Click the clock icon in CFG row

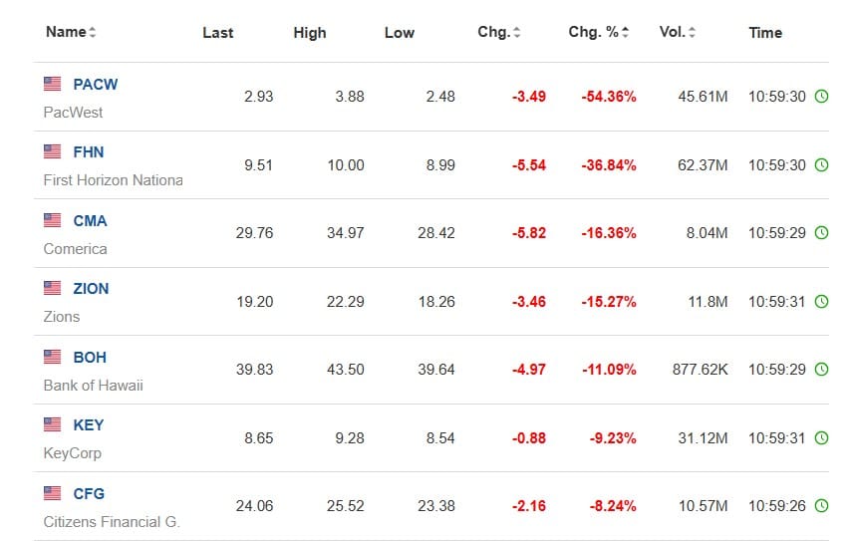pos(821,506)
